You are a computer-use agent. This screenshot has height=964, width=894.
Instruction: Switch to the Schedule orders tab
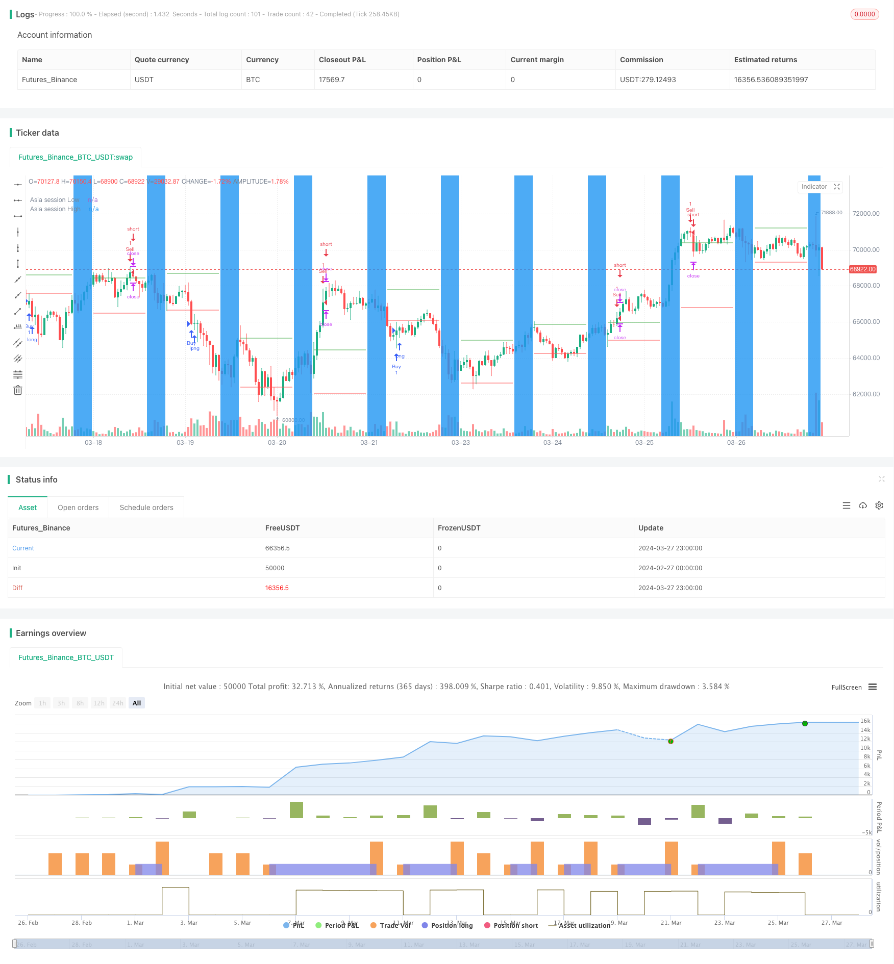pos(146,508)
